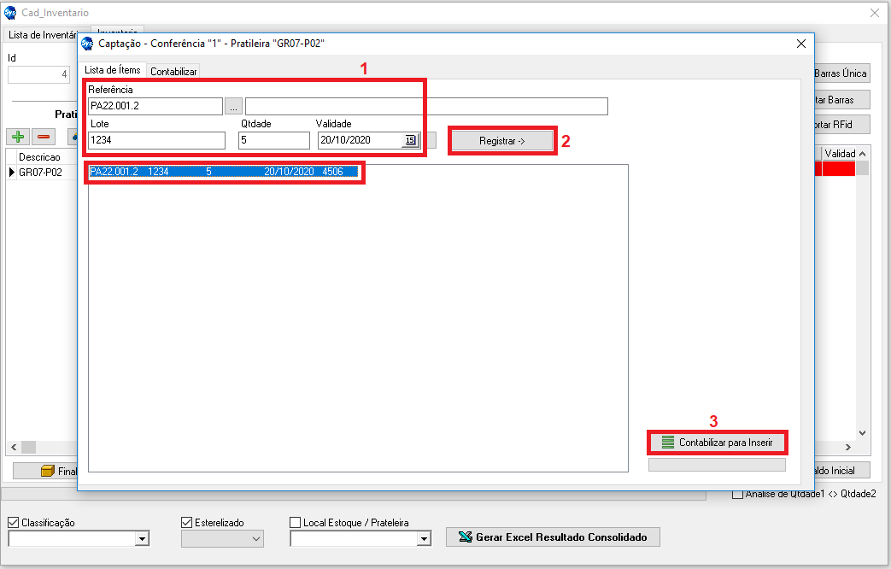891x569 pixels.
Task: Click the green plus add icon
Action: (x=17, y=137)
